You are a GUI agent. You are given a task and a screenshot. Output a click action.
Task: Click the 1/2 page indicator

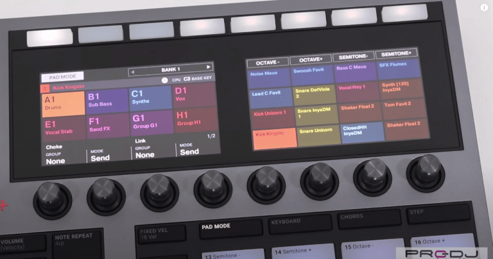pos(211,136)
